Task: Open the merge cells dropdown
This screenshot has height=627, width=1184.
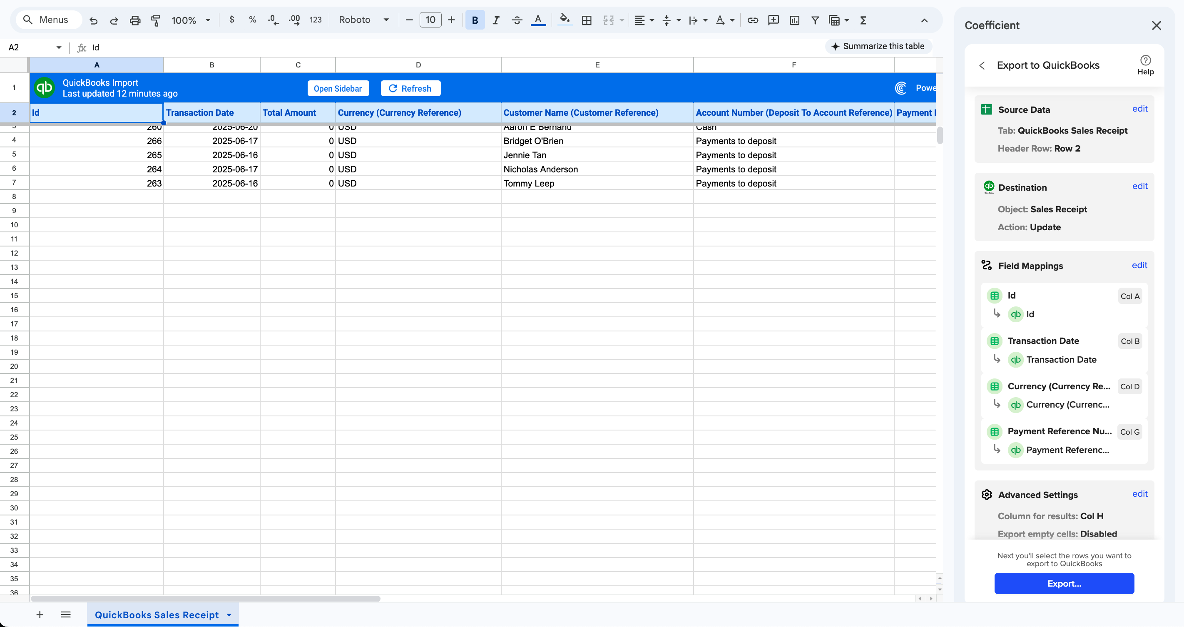Action: click(x=614, y=20)
